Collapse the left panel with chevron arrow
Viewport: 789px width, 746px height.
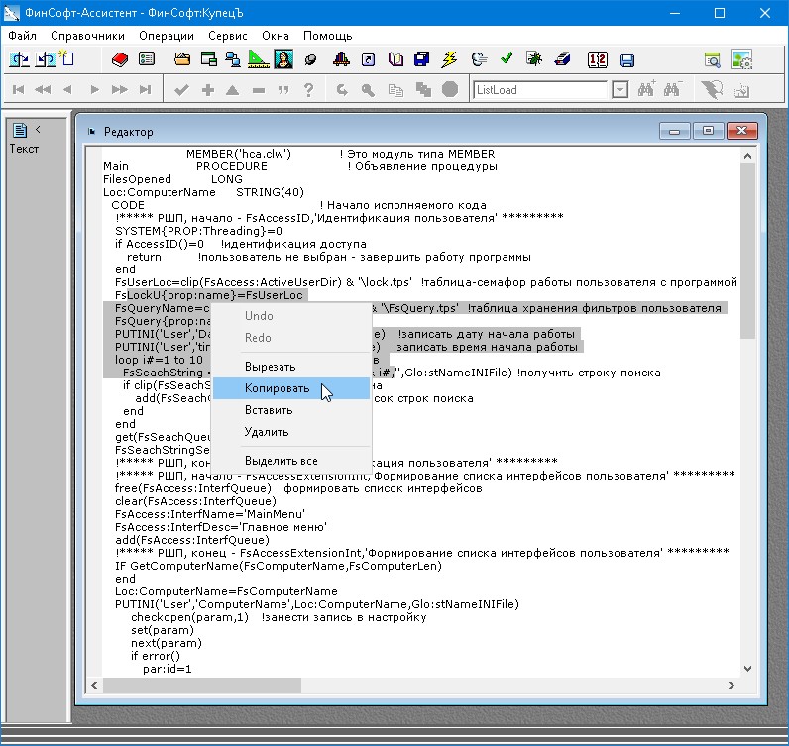[x=38, y=129]
